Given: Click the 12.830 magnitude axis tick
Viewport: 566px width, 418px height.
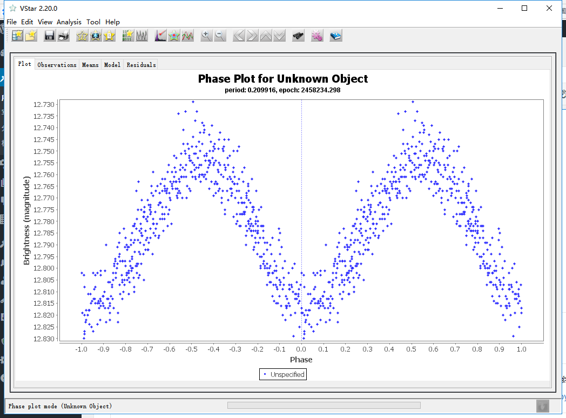Looking at the screenshot, I should [44, 339].
